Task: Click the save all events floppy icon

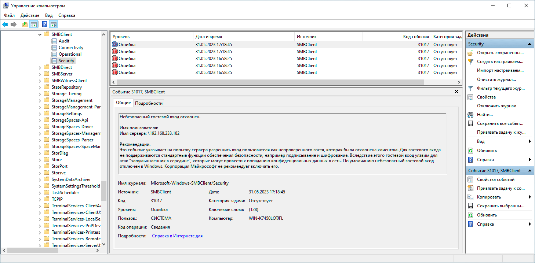Action: click(470, 123)
